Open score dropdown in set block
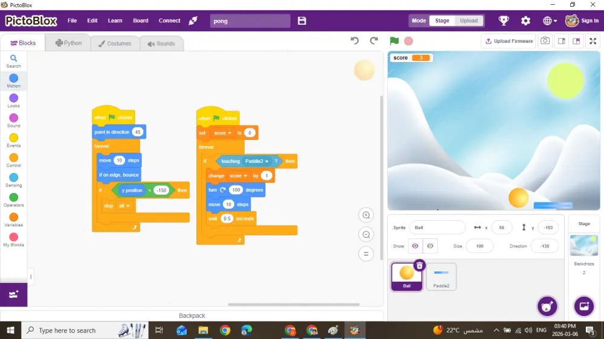This screenshot has height=339, width=604. click(223, 133)
